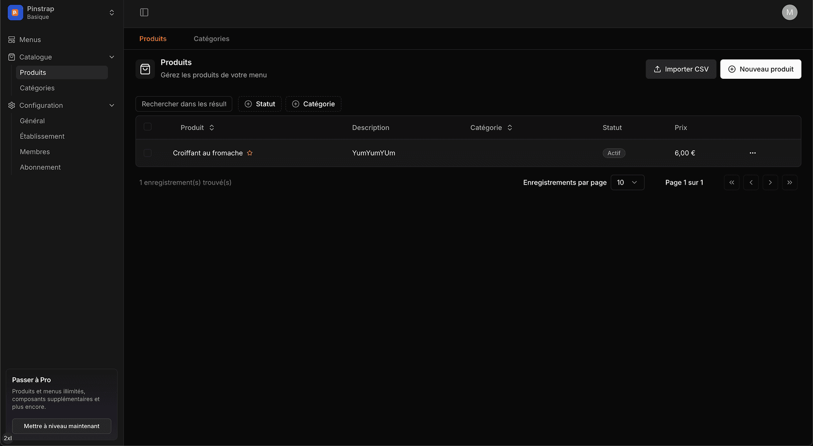
Task: Toggle the sidebar panel icon
Action: click(144, 13)
